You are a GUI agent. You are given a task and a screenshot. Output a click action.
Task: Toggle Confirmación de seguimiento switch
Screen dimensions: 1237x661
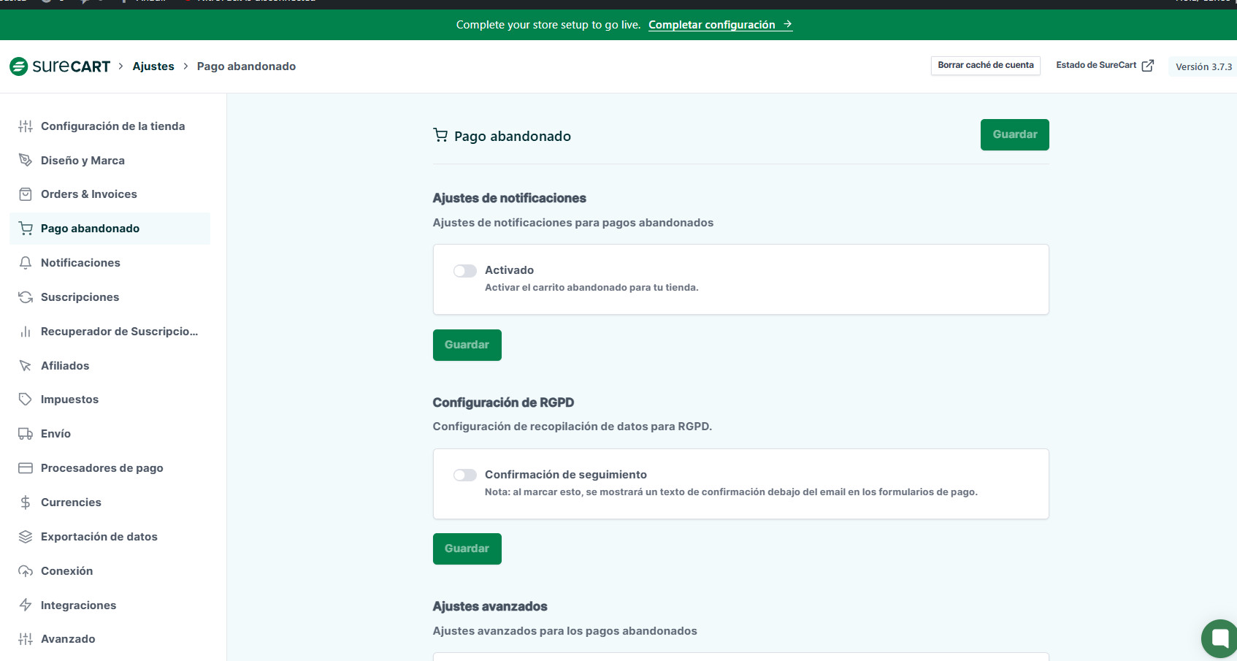pos(465,475)
